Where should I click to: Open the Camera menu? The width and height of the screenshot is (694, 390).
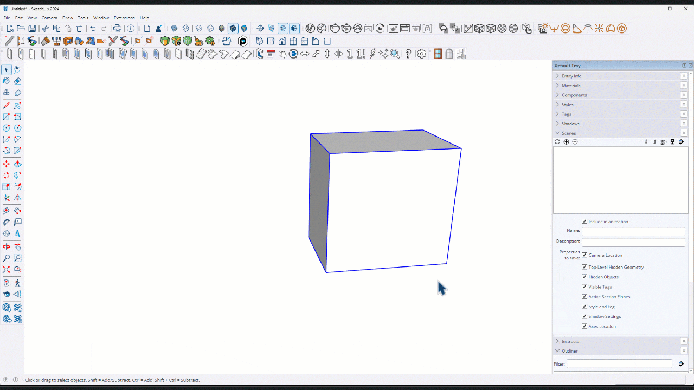pyautogui.click(x=49, y=18)
